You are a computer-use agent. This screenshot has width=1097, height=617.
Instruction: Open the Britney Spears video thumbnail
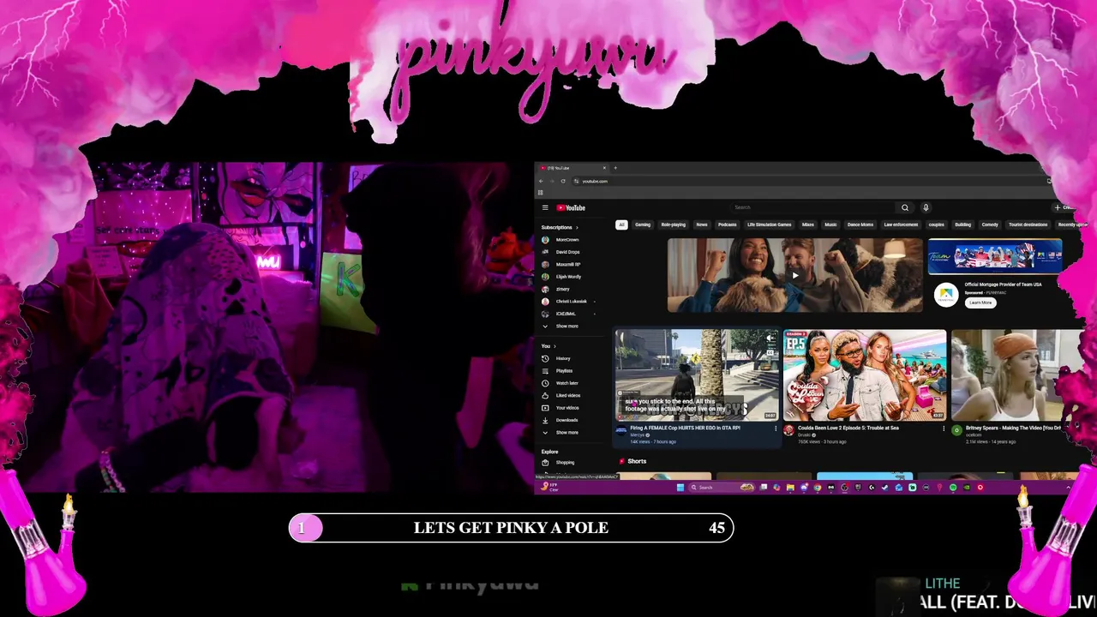1017,375
